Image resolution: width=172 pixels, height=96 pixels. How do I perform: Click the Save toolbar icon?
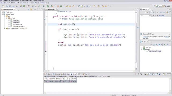click(7, 6)
